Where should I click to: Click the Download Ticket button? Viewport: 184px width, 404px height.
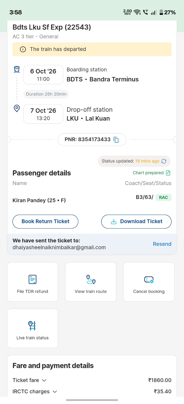coord(136,221)
